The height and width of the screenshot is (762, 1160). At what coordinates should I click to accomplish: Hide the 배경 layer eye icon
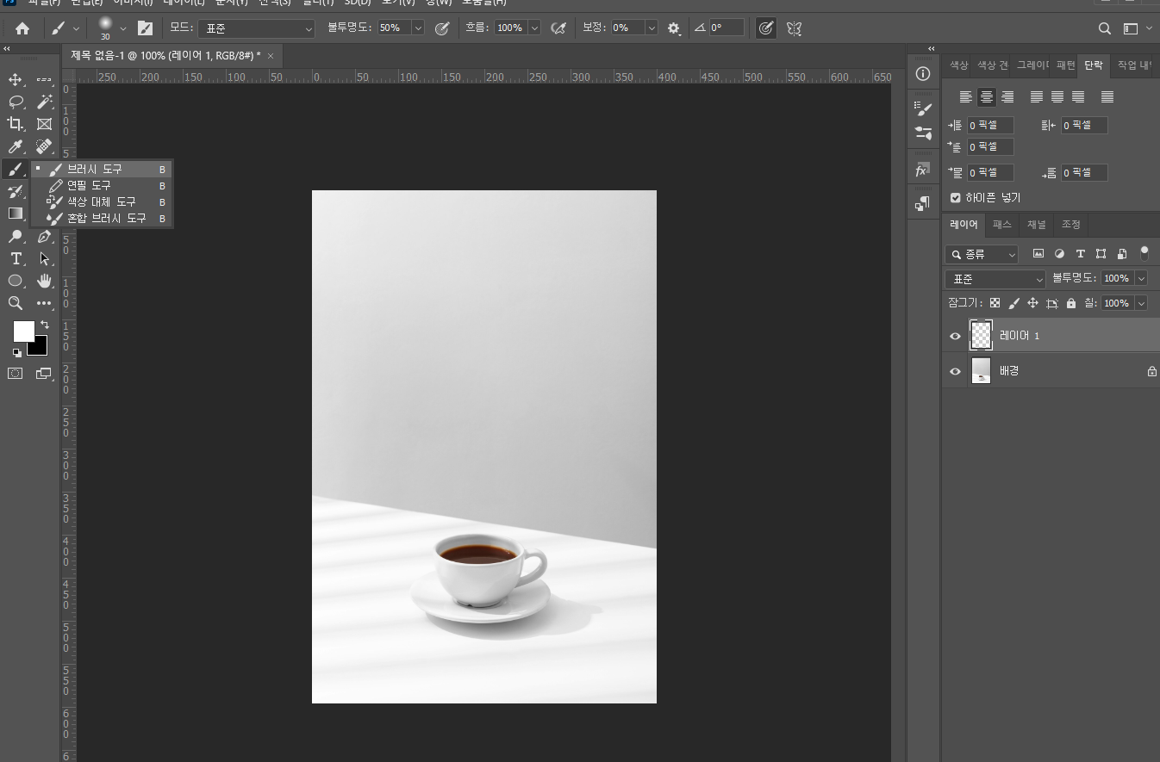955,371
